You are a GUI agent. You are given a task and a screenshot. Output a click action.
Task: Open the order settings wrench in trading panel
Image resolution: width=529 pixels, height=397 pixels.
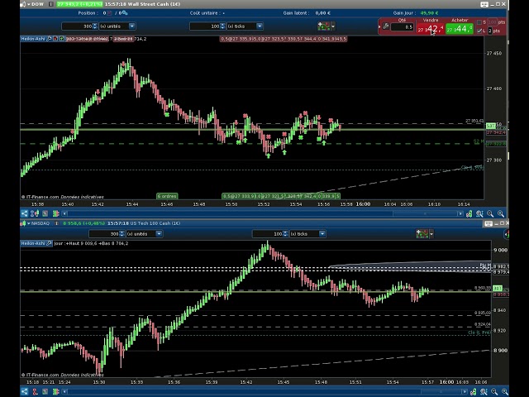click(386, 26)
